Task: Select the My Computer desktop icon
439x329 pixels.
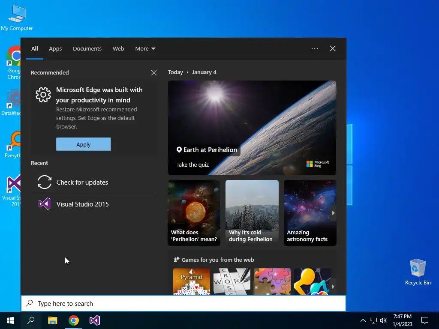Action: click(x=17, y=18)
